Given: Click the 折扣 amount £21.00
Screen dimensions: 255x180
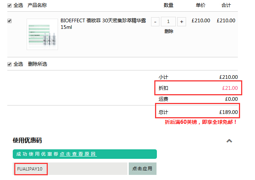Looking at the screenshot, I should tap(230, 88).
